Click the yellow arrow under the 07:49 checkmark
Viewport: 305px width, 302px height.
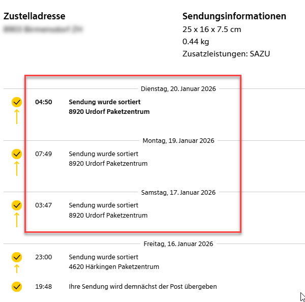[x=17, y=168]
